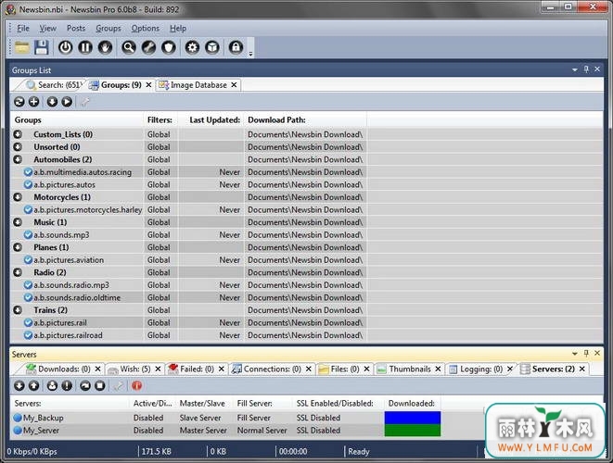Click the play arrow icon in Groups toolbar
The width and height of the screenshot is (613, 463).
[x=67, y=102]
